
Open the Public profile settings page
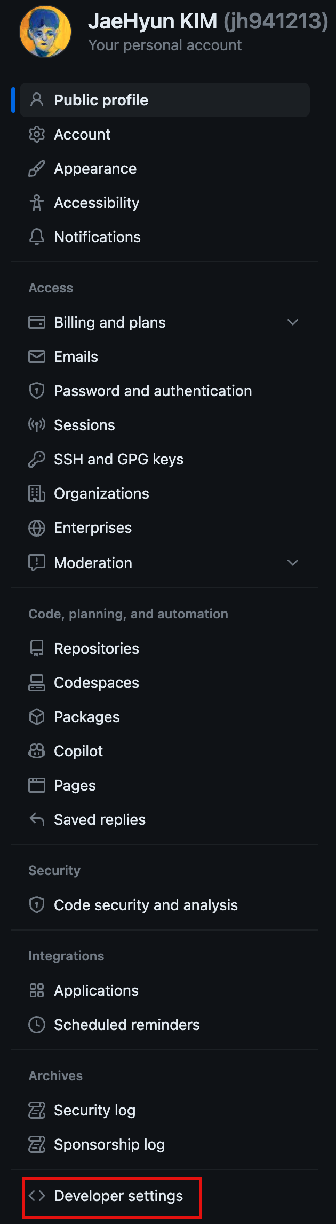click(x=101, y=100)
